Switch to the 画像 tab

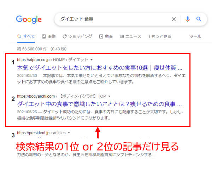click(49, 36)
